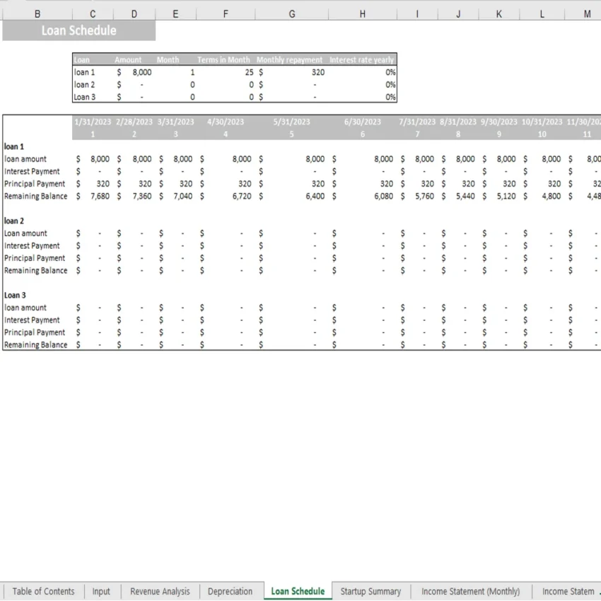This screenshot has height=601, width=601.
Task: Click the Loan 2 section heading
Action: [15, 221]
